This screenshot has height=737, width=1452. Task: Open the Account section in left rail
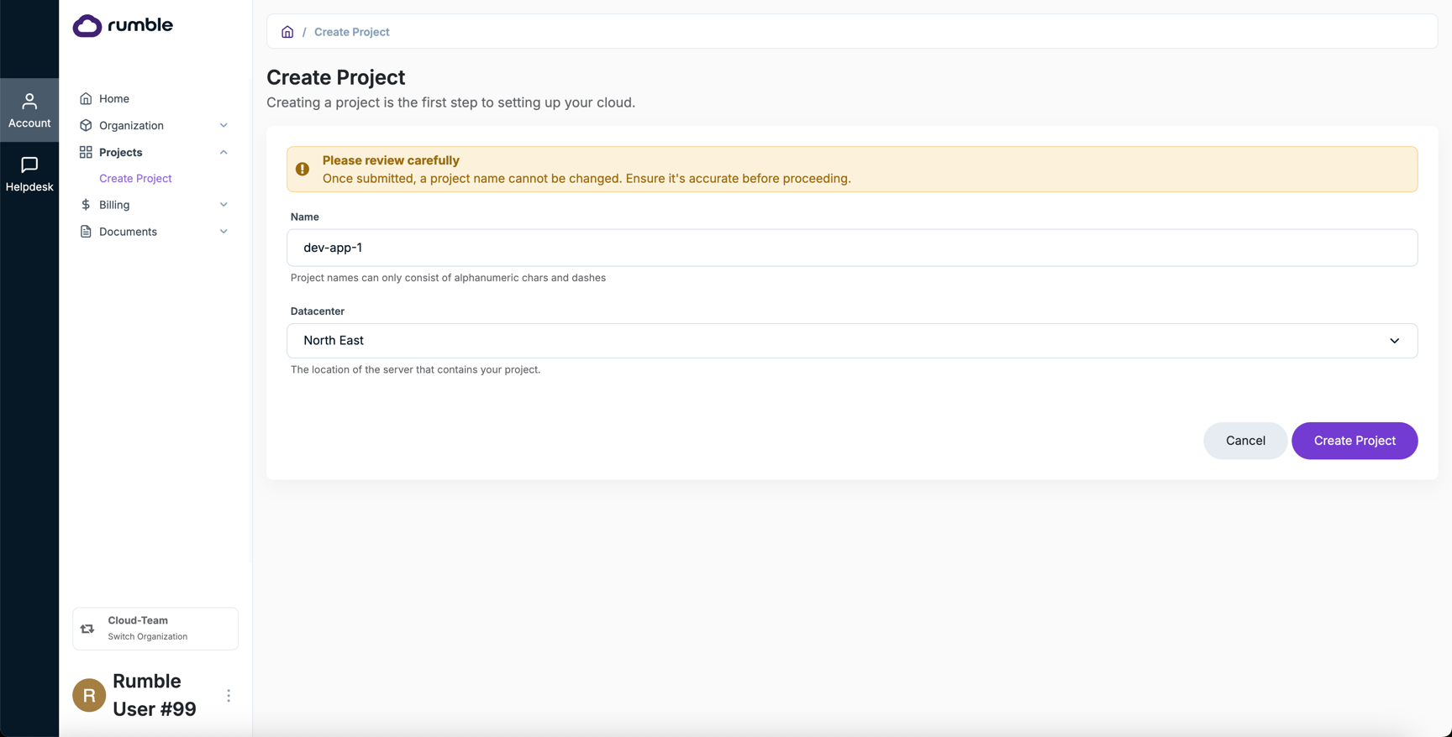29,110
